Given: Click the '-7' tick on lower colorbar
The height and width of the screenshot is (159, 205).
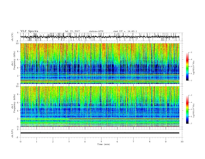Looking at the screenshot, I should click(x=191, y=123).
